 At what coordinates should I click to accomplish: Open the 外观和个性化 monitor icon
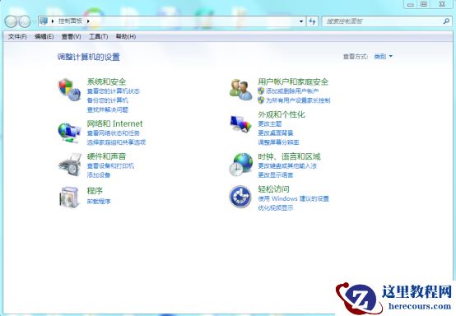click(240, 123)
